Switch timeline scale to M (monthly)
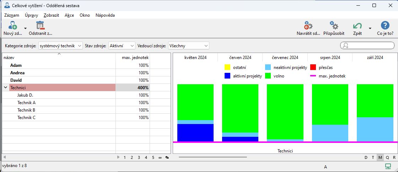Image resolution: width=398 pixels, height=172 pixels. coord(380,157)
